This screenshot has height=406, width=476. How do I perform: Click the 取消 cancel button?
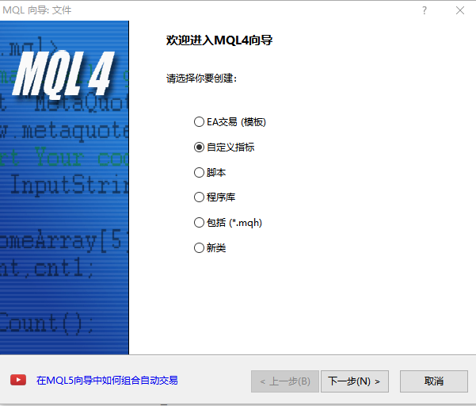(x=434, y=381)
